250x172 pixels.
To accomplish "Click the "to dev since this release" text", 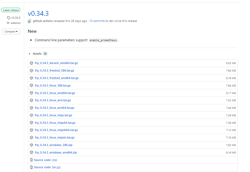I will 121,21.
